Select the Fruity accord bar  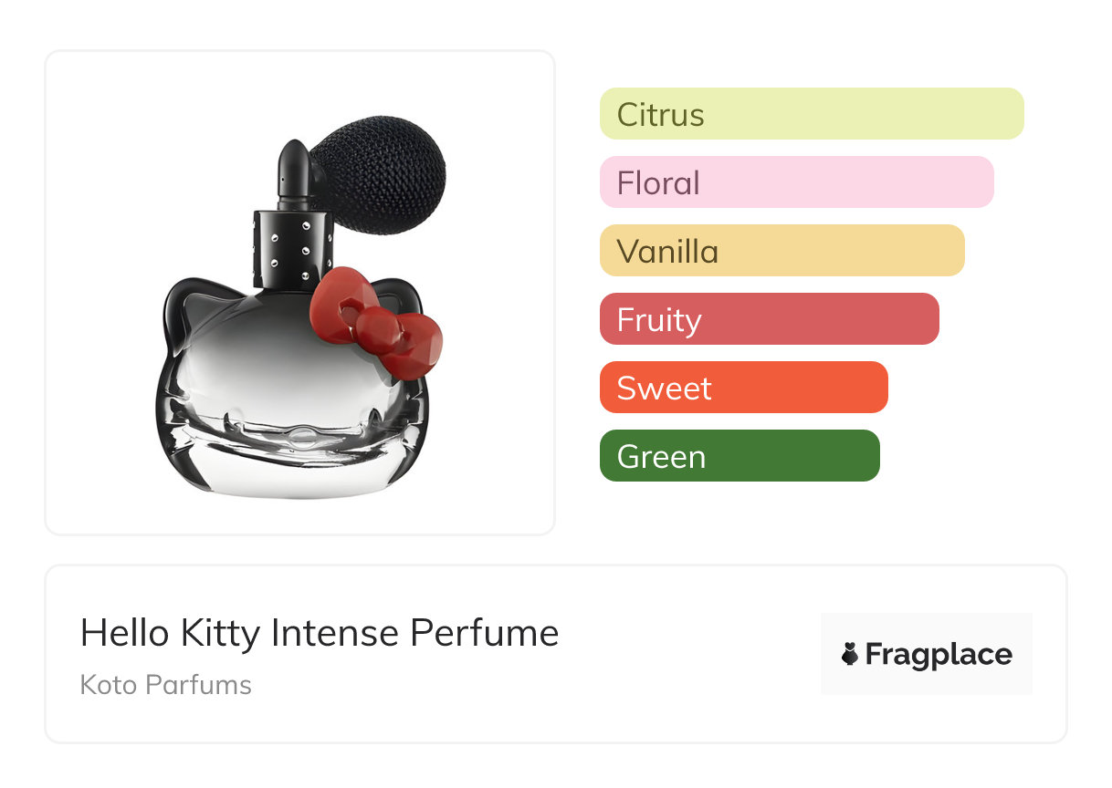point(769,319)
